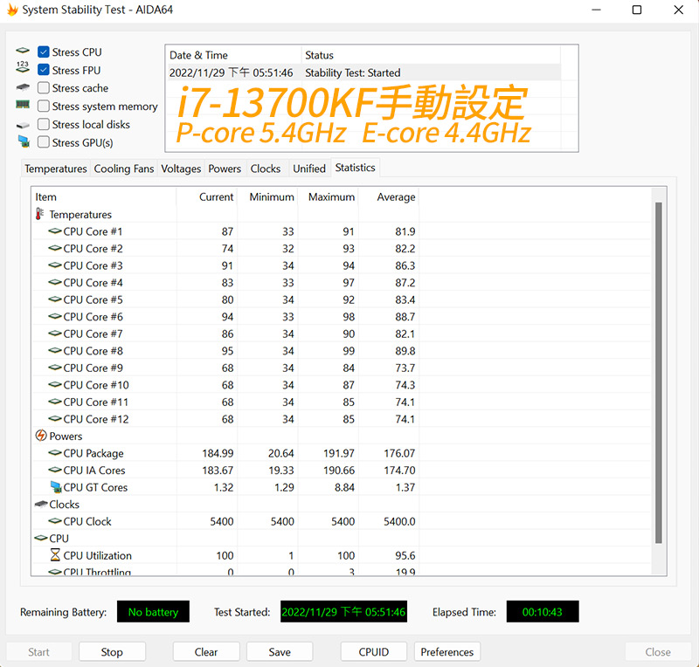Click the GPU icon beside CPU GT Cores
Viewport: 699px width, 667px height.
click(56, 487)
